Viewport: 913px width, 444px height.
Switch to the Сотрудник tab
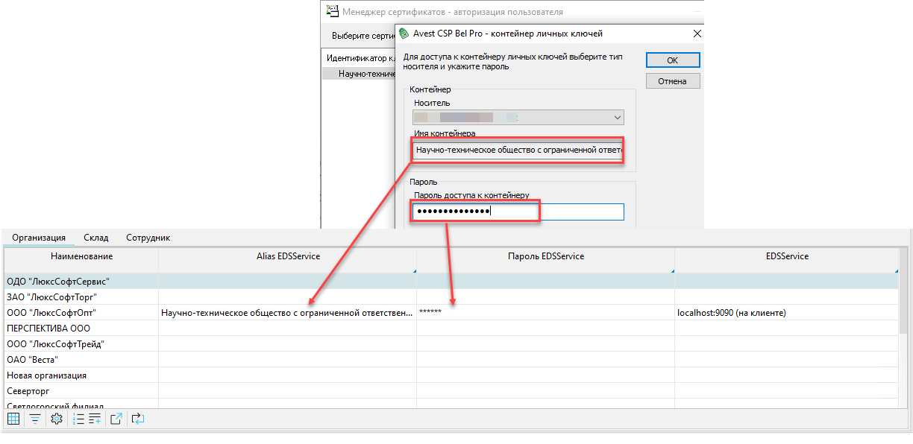[x=148, y=238]
